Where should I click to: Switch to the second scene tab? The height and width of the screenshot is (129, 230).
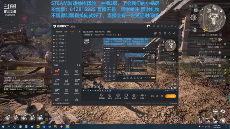click(x=66, y=32)
